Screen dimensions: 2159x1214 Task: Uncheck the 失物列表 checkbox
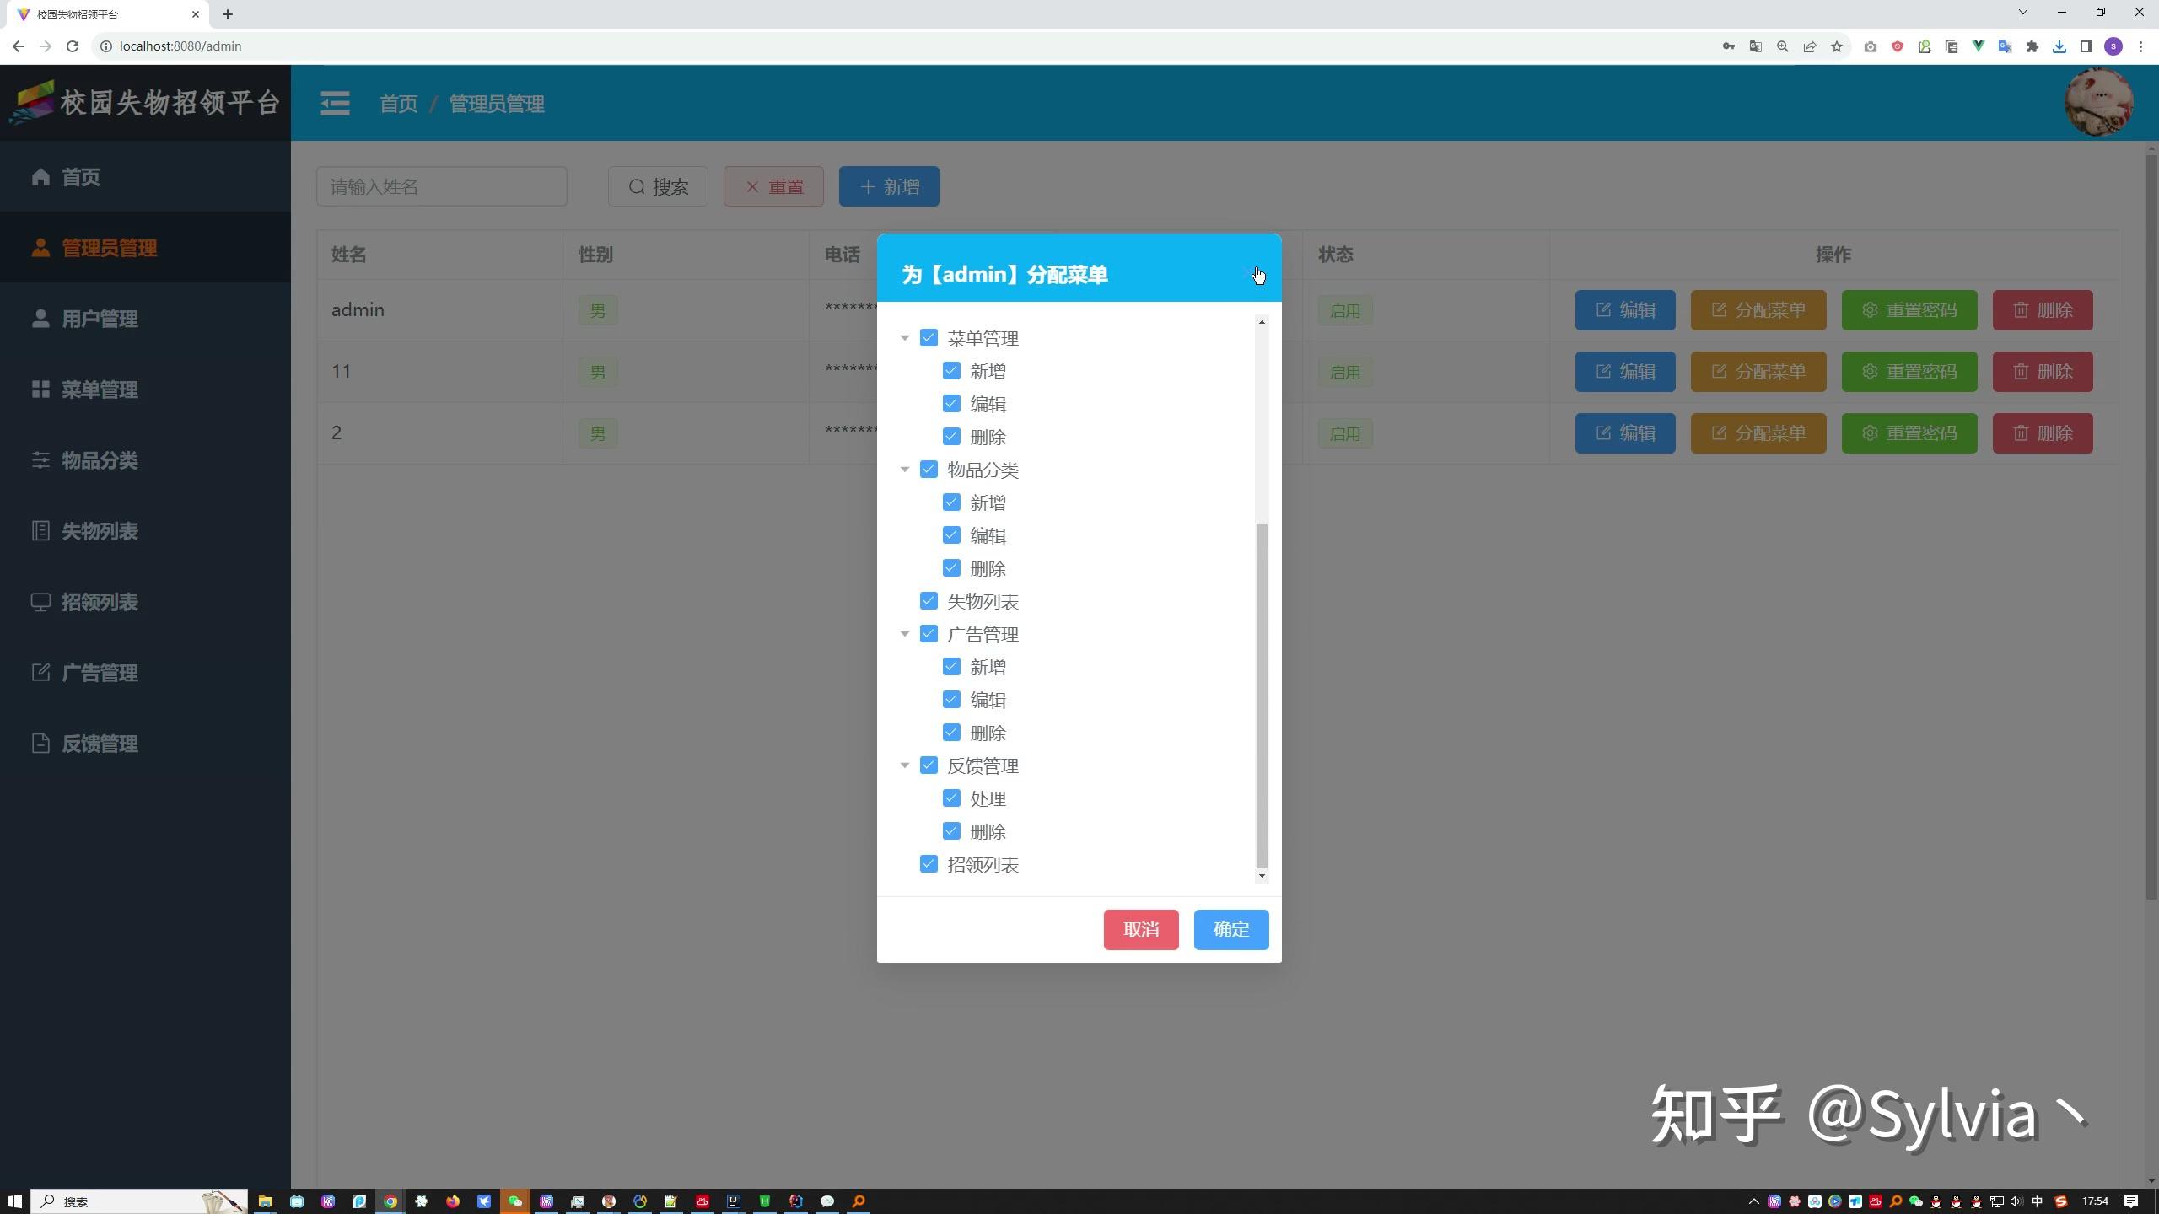point(929,601)
